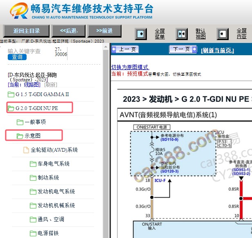Image resolution: width=252 pixels, height=238 pixels.
Task: Click the folder icon beside 车身电气系统
Action: click(33, 164)
